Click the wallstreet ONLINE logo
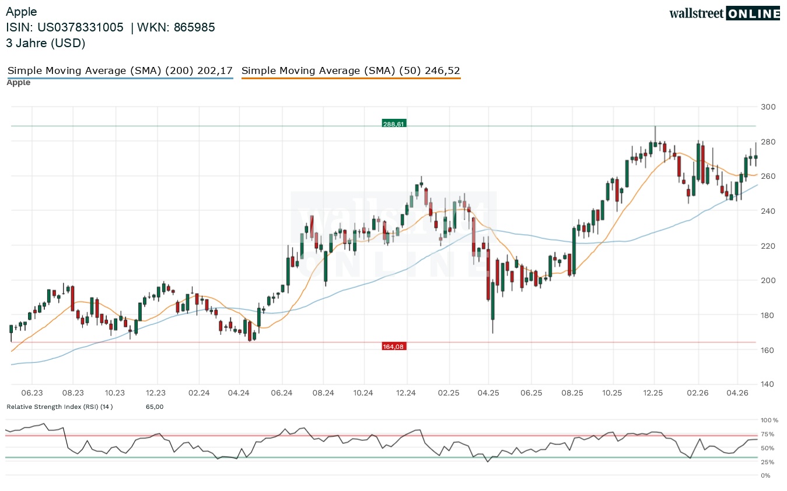787x491 pixels. tap(724, 13)
